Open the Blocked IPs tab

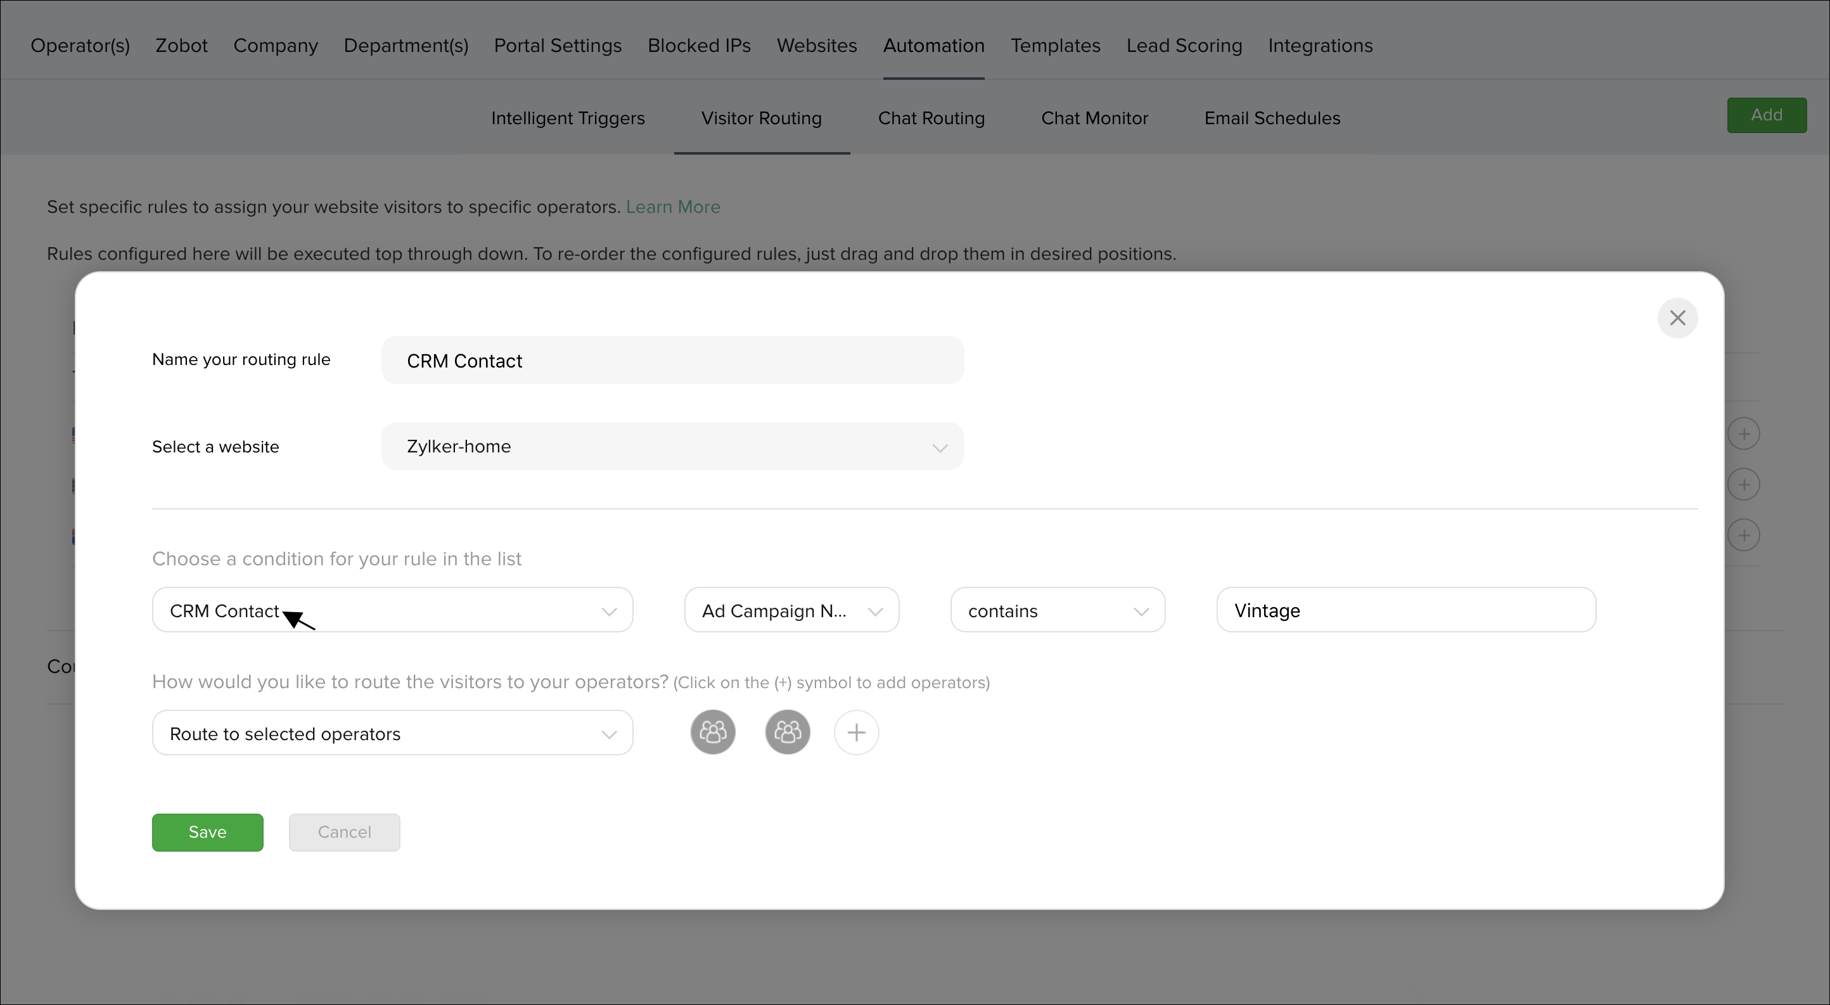(699, 46)
